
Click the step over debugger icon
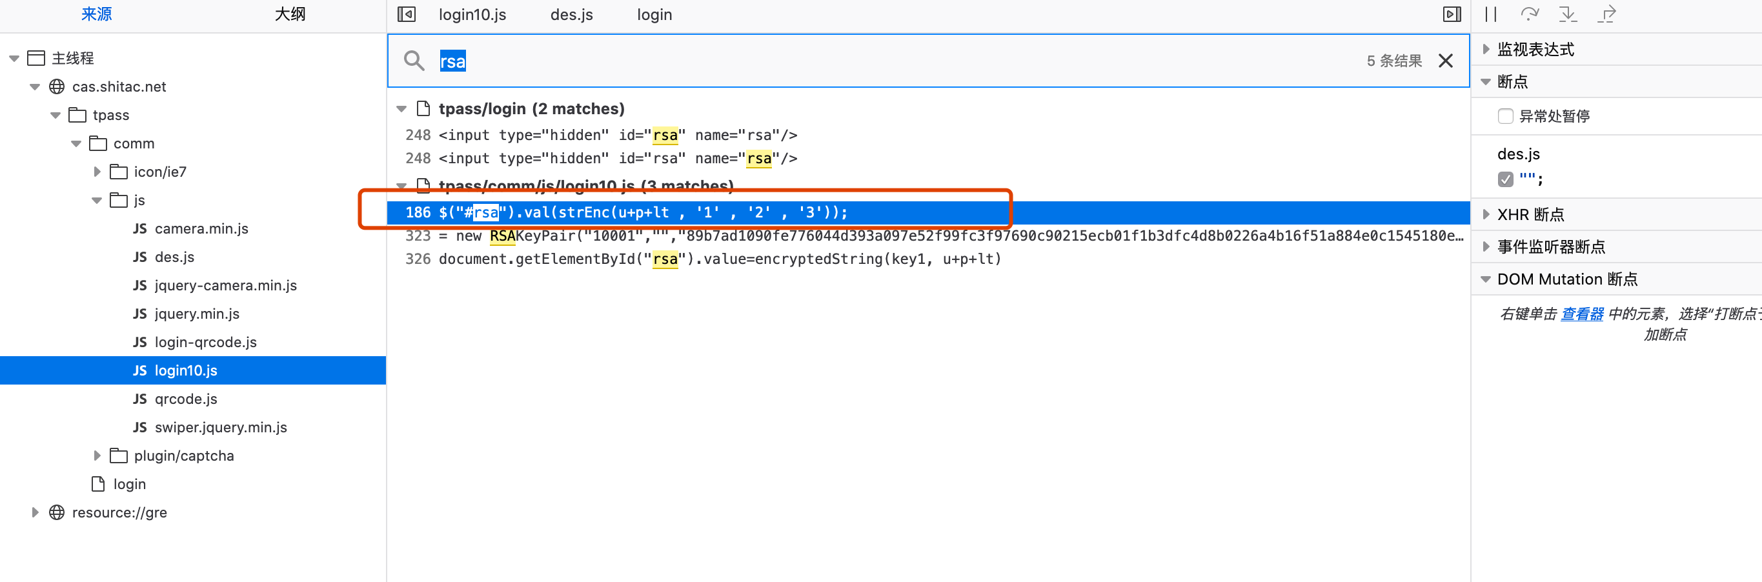click(1530, 14)
